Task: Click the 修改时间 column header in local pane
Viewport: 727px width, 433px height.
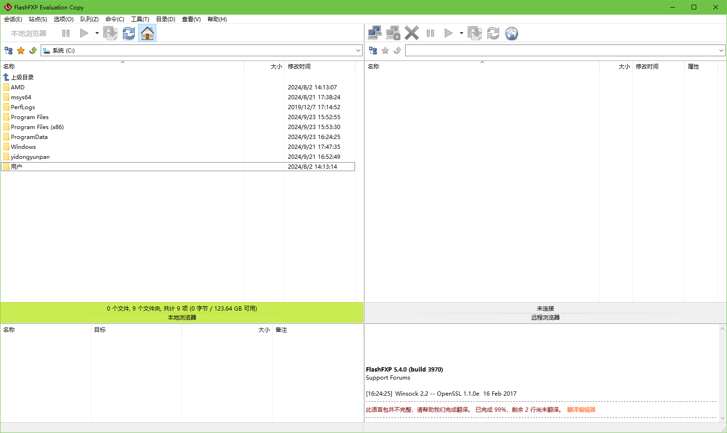Action: coord(299,67)
